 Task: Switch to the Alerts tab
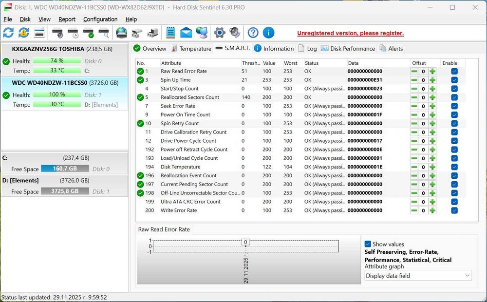pos(392,49)
